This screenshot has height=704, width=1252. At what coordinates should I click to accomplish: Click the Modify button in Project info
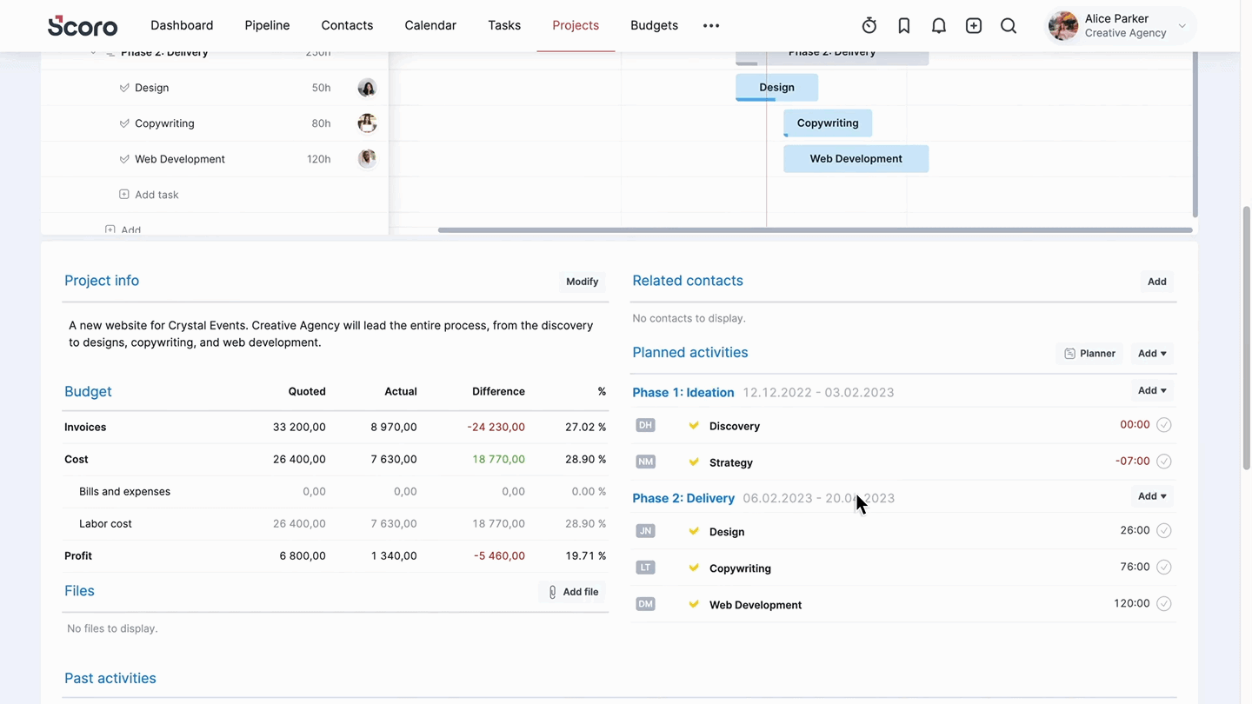click(583, 282)
